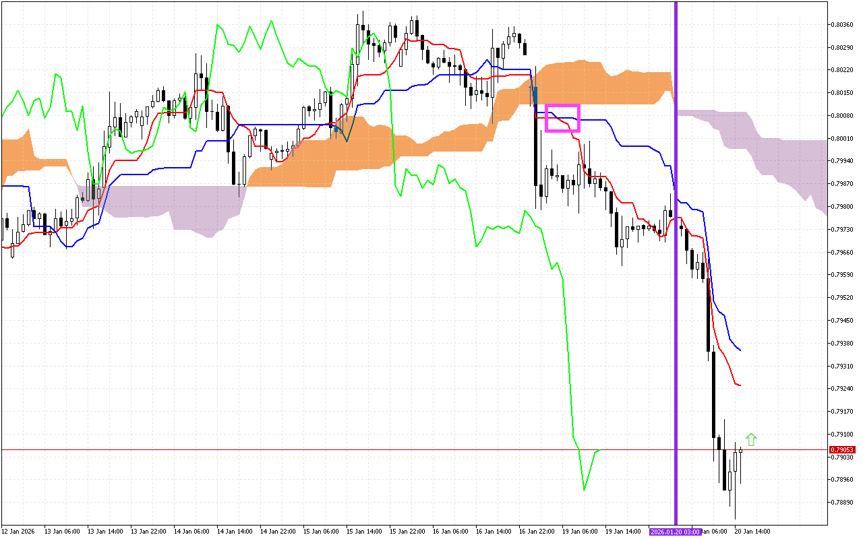Click the right end of the red Tenkan line
The height and width of the screenshot is (539, 863).
[741, 385]
